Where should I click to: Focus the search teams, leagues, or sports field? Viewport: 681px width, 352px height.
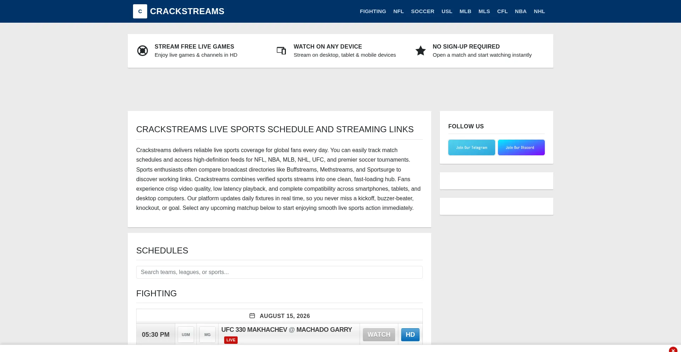[279, 272]
